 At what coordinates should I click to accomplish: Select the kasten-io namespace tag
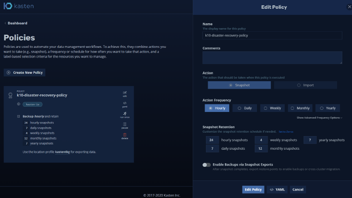[33, 104]
